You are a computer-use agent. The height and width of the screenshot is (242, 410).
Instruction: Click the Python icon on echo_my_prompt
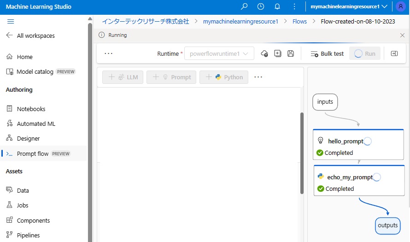click(x=321, y=177)
